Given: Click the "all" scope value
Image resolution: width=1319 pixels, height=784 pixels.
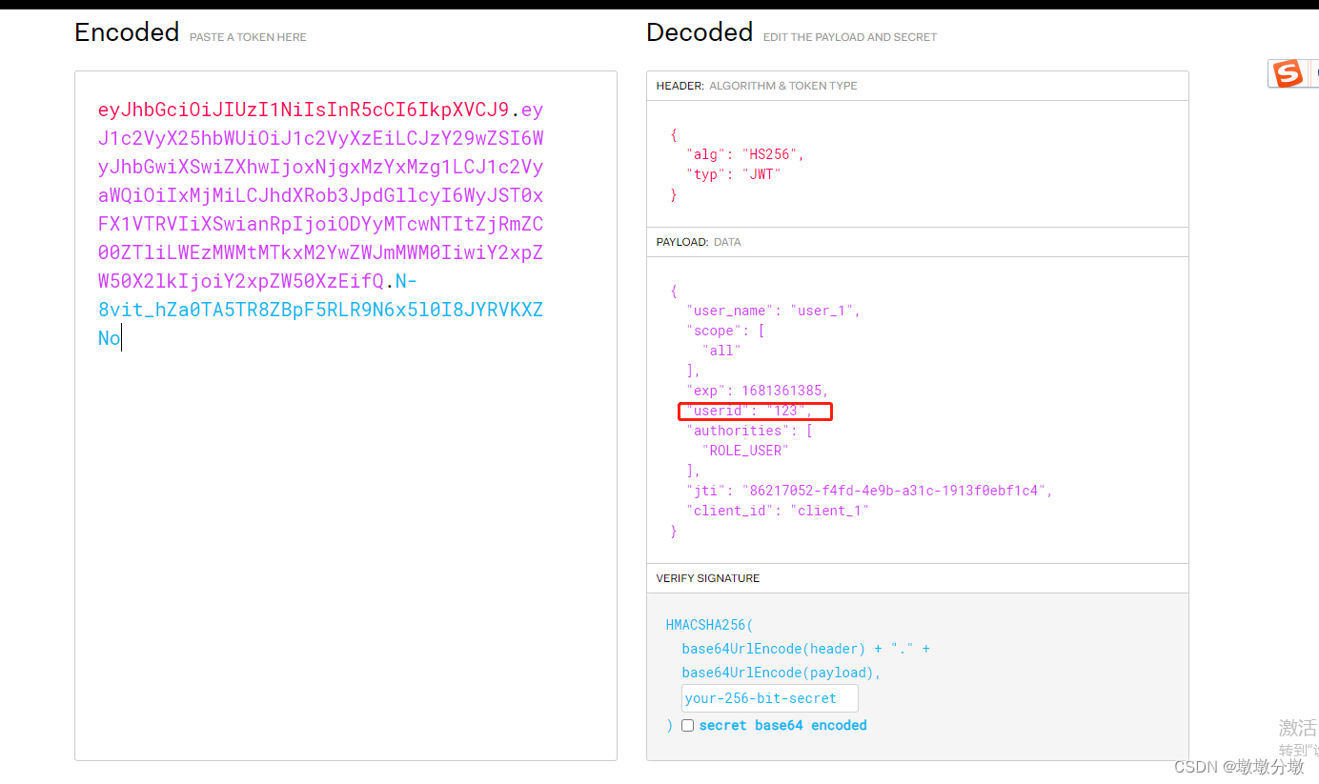Looking at the screenshot, I should (721, 351).
